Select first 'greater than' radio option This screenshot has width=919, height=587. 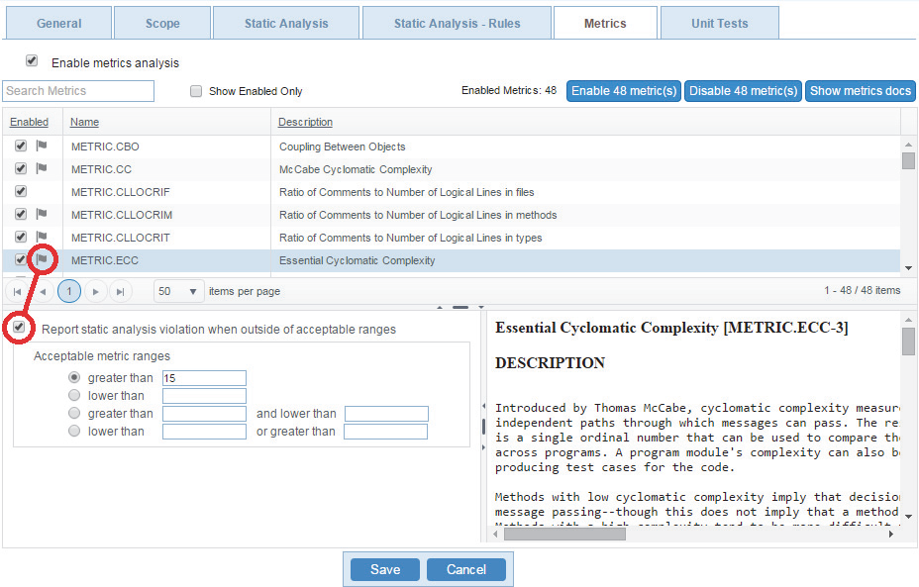click(74, 377)
